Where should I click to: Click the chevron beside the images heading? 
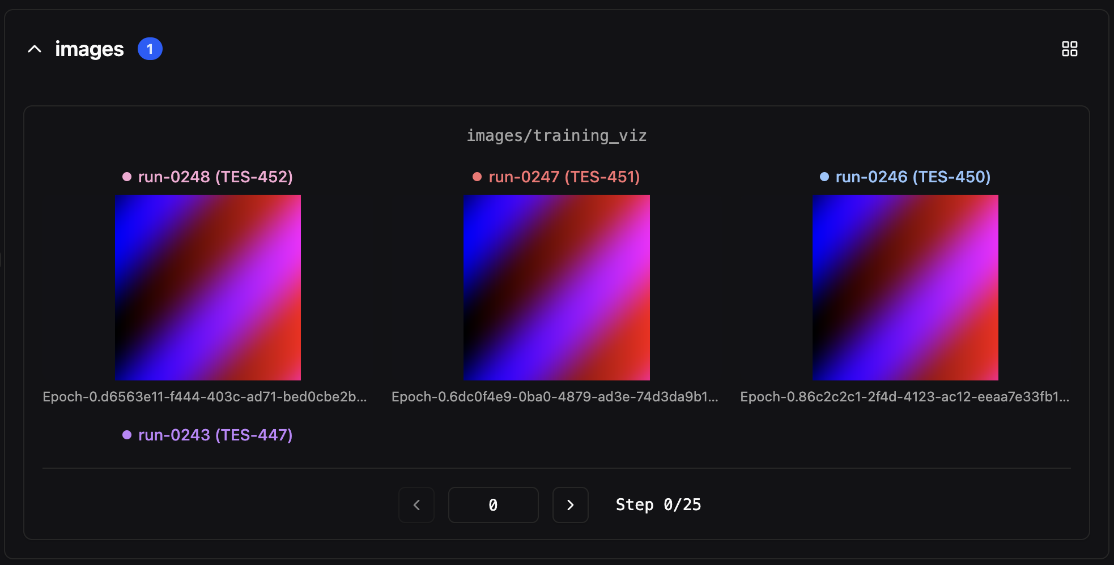(34, 49)
